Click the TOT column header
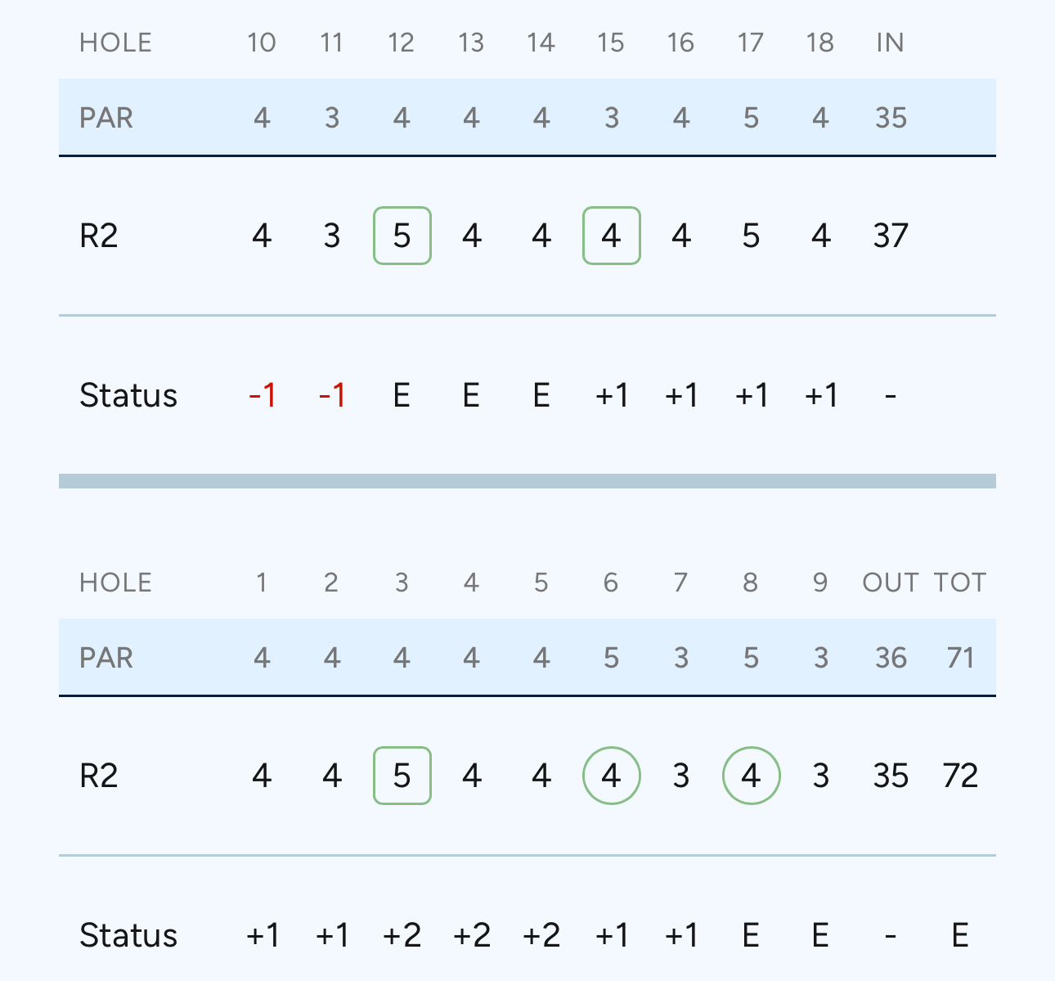Image resolution: width=1055 pixels, height=981 pixels. click(x=960, y=583)
